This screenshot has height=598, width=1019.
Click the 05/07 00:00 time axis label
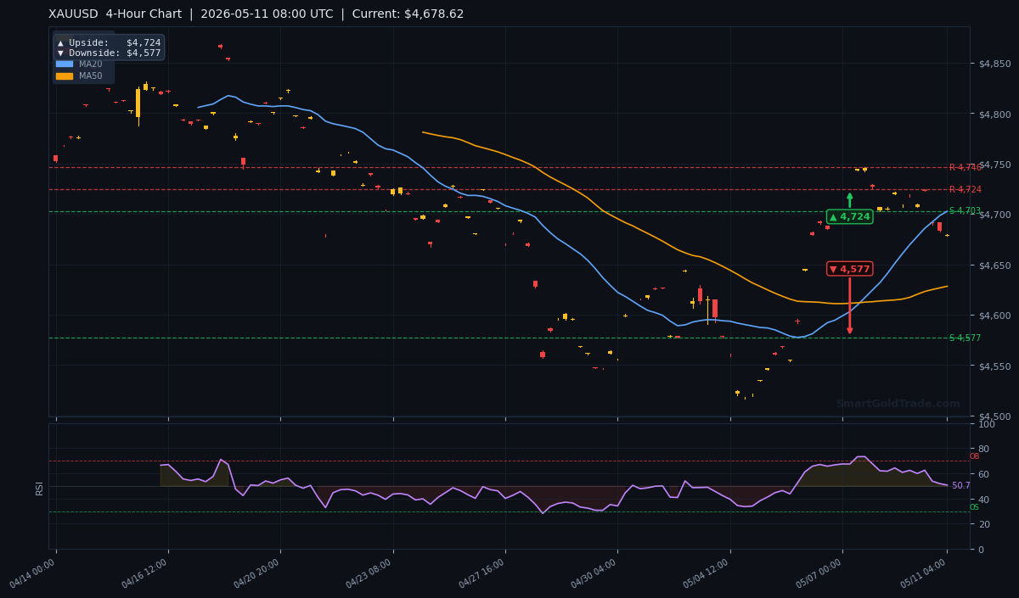(819, 573)
